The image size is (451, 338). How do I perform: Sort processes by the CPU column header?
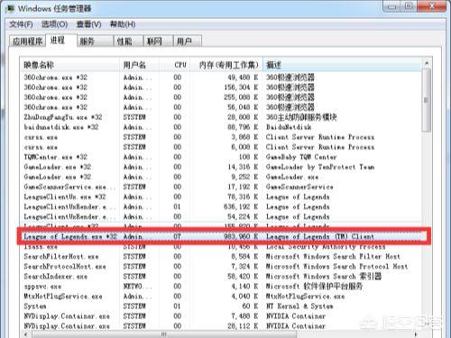174,65
